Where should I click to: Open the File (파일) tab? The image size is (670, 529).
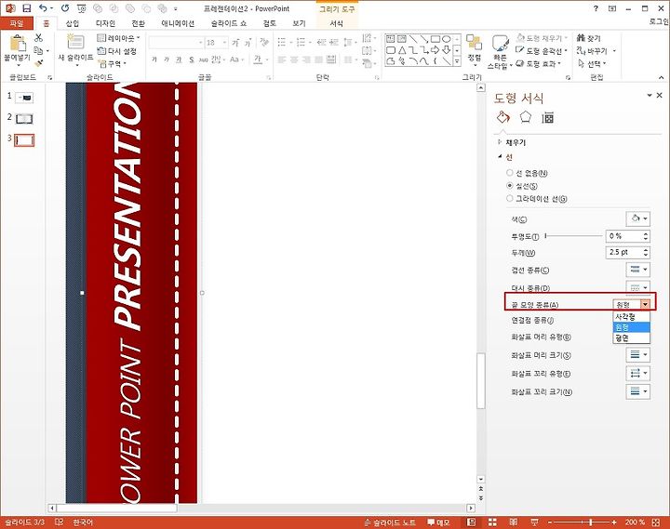[x=17, y=23]
